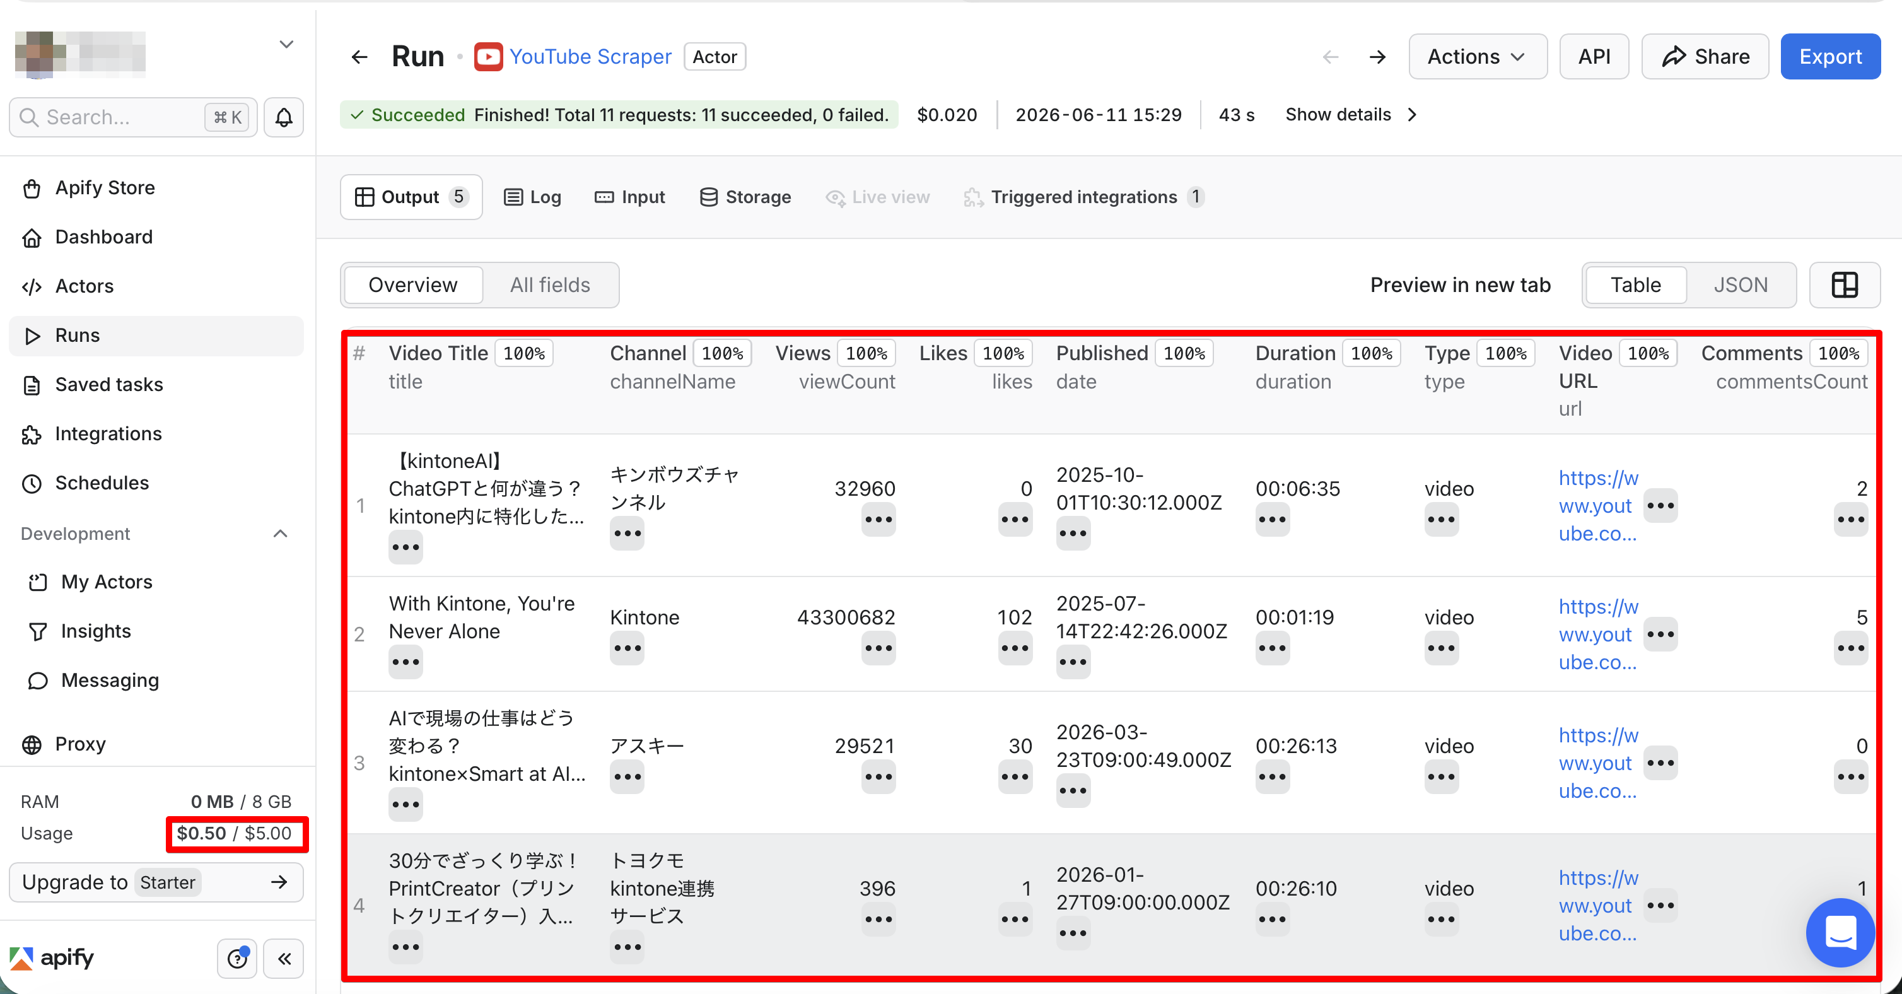Collapse sidebar with double chevron icon

point(284,958)
